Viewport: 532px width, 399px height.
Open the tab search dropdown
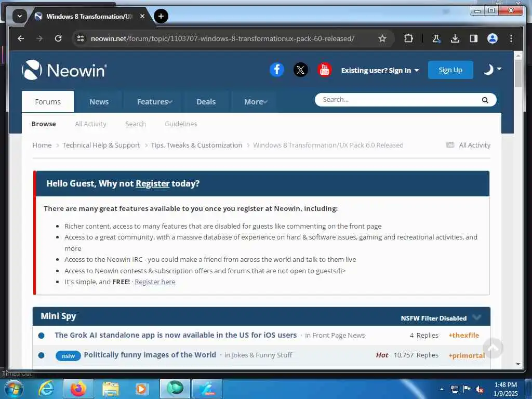[19, 16]
